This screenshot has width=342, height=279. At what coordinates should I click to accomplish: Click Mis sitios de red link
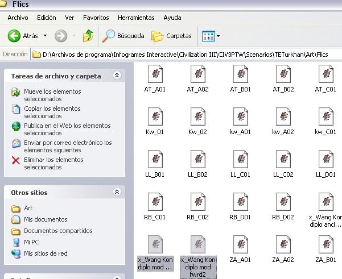click(46, 253)
